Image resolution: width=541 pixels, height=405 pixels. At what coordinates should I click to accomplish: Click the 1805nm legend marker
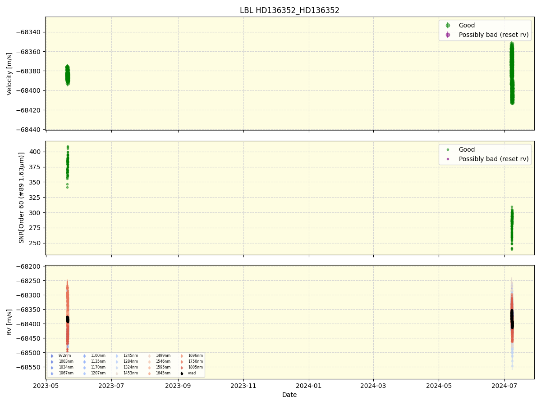(x=182, y=368)
